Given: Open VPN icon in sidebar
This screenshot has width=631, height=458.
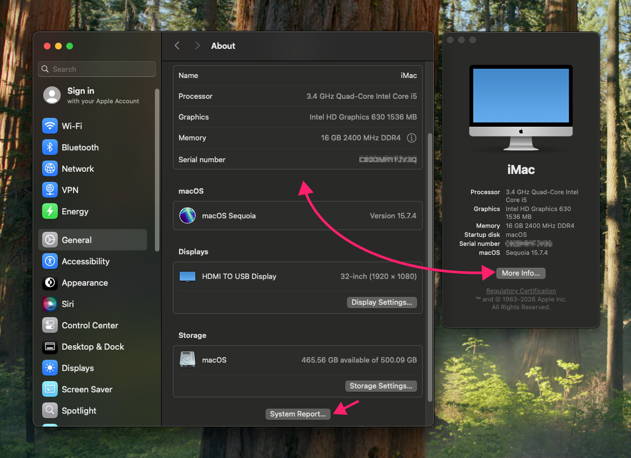Looking at the screenshot, I should (x=50, y=190).
